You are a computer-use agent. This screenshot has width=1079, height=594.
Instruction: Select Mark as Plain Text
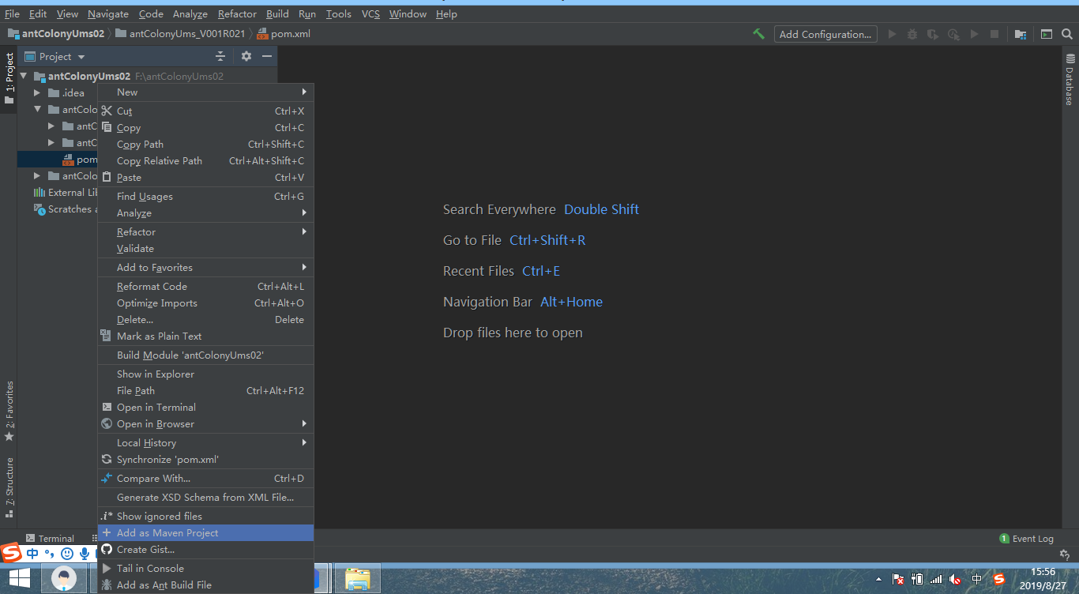click(x=205, y=336)
